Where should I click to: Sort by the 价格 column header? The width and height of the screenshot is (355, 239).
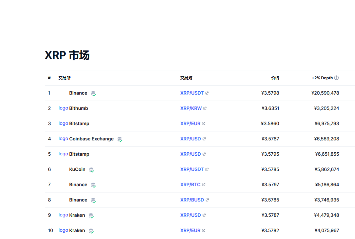[275, 78]
